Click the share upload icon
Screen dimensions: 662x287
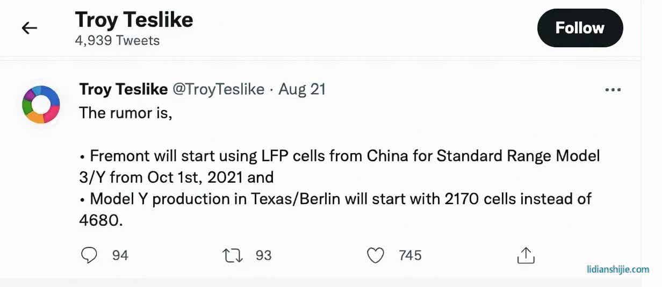pos(526,255)
